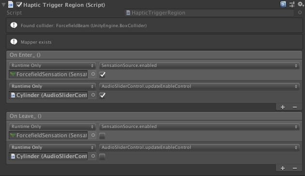Add a new listener to On Leave
The image size is (305, 176).
point(283,168)
